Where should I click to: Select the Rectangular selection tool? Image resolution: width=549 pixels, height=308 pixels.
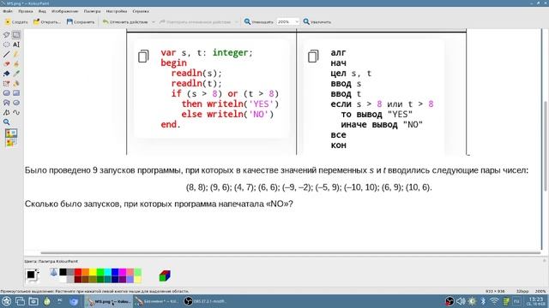coord(16,35)
